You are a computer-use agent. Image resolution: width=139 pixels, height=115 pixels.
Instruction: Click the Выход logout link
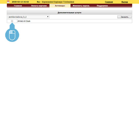point(125,2)
